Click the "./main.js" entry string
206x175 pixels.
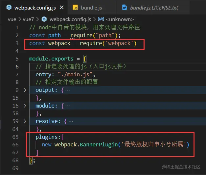(75, 75)
